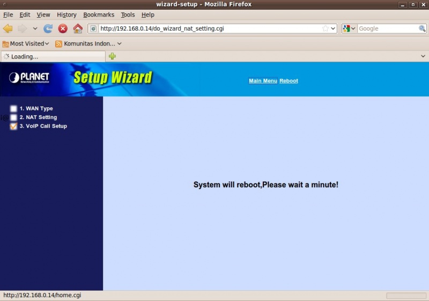Toggle the WAN Type step checkbox
Screen dimensions: 429x301
pos(13,108)
